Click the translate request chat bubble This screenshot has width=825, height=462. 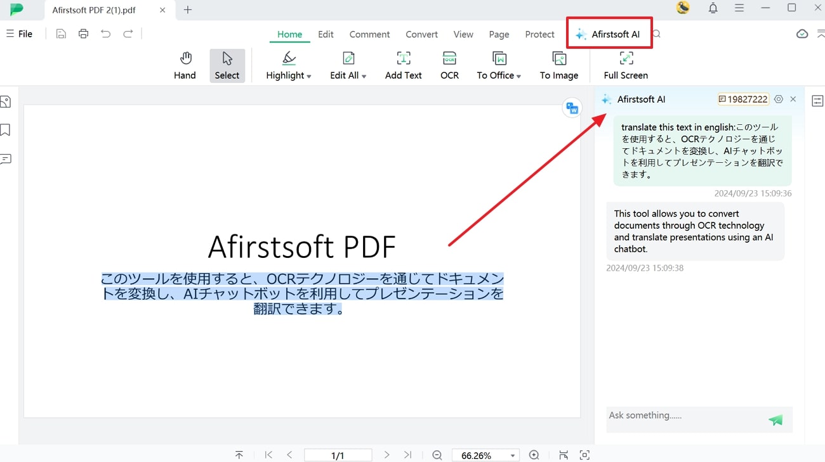point(703,151)
